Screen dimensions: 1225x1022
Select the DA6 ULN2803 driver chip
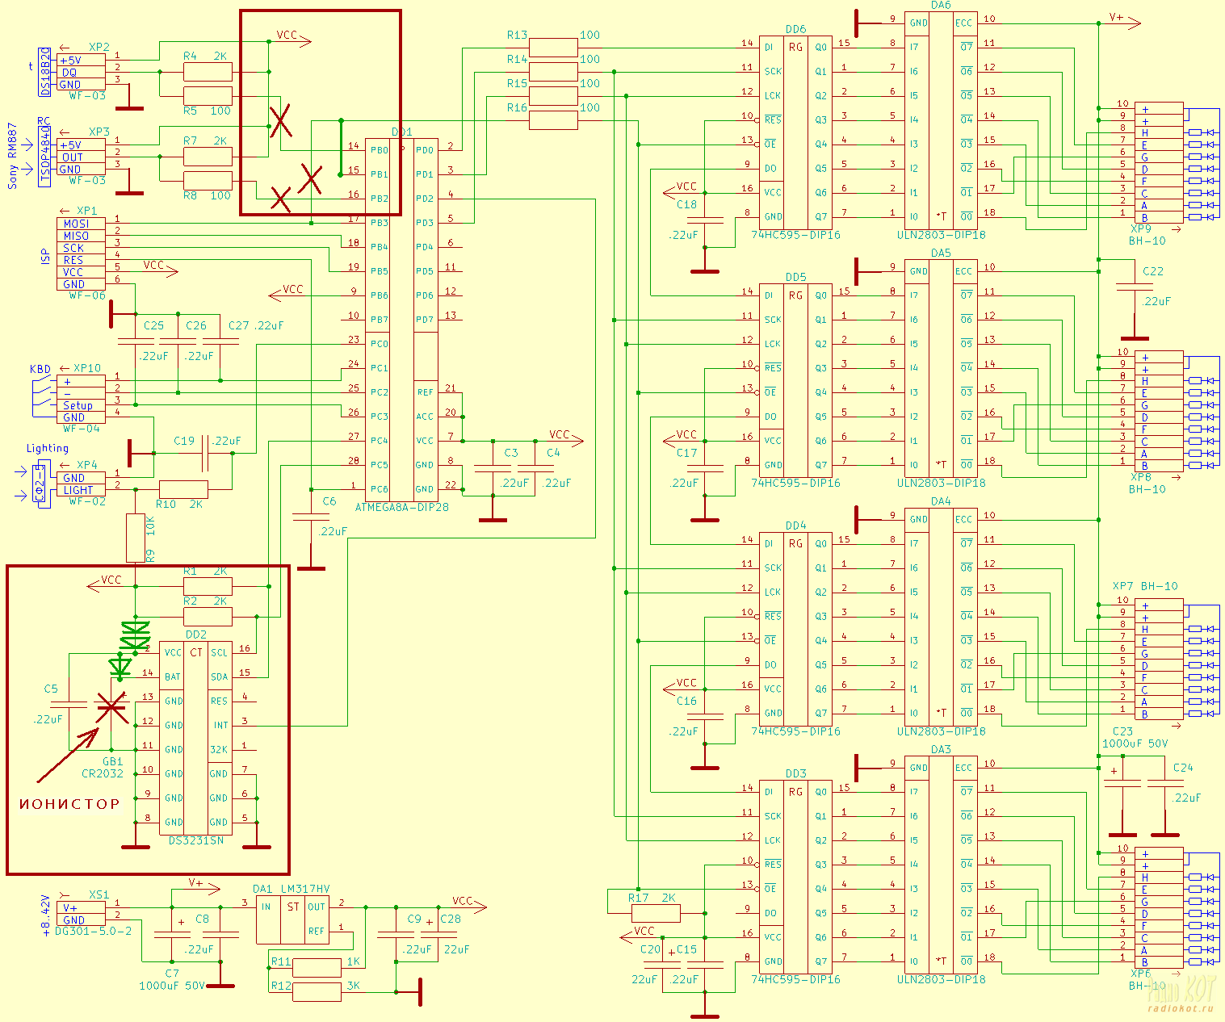point(941,119)
